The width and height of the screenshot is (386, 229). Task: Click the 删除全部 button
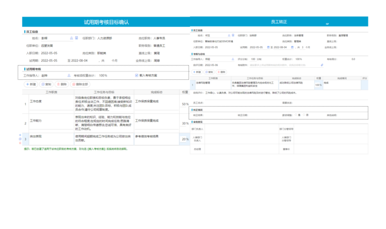point(81,84)
